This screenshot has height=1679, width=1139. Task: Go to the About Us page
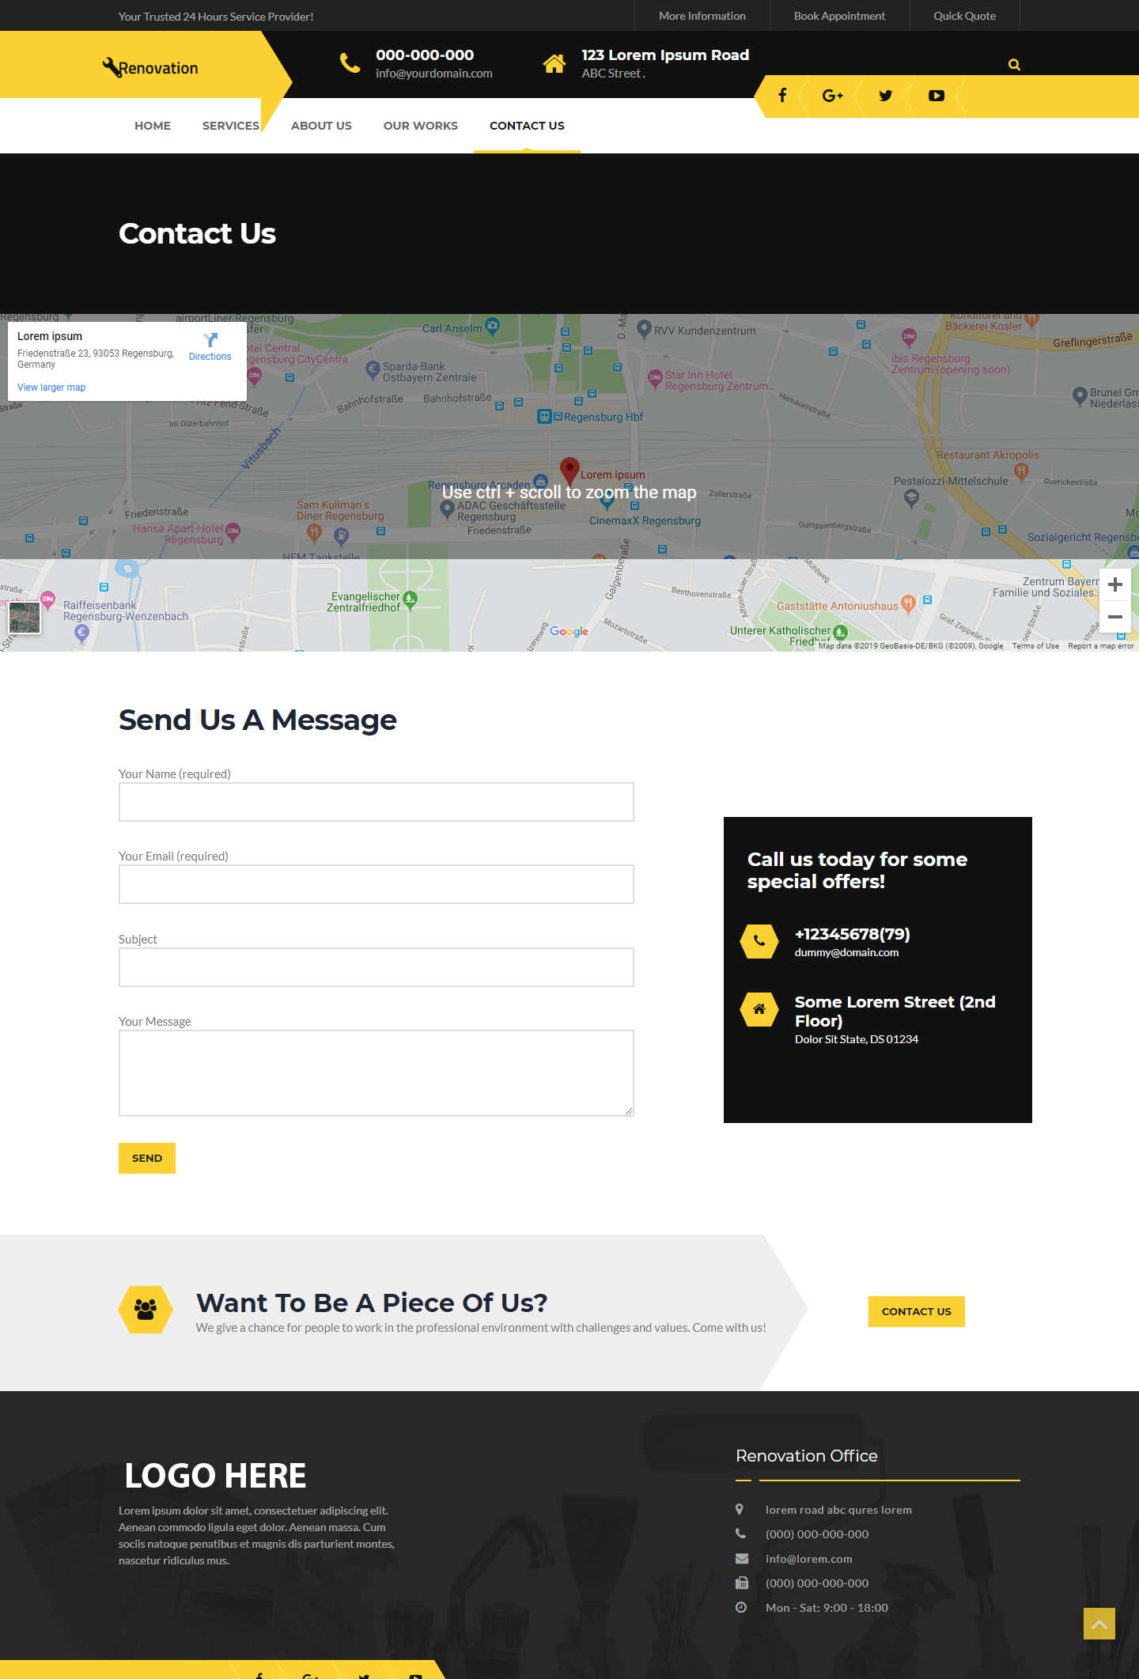coord(321,126)
